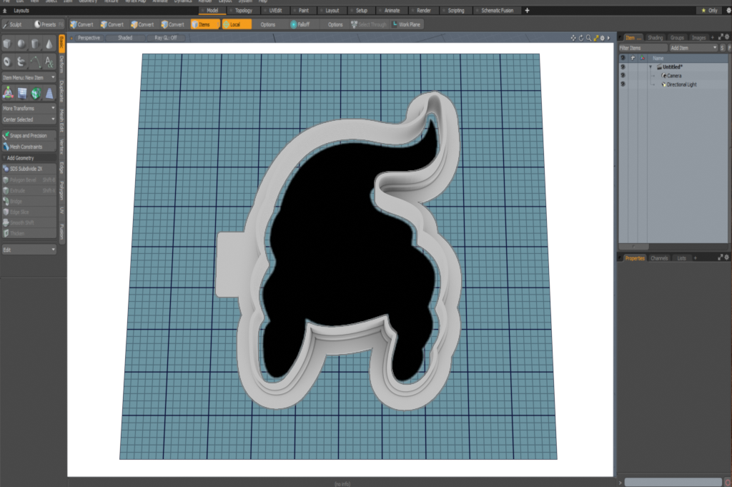Select the Cube primitive tool
This screenshot has width=732, height=487.
[x=6, y=43]
